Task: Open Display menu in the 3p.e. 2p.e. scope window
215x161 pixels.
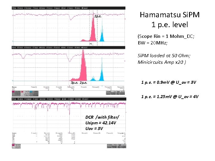Action: (x=42, y=48)
